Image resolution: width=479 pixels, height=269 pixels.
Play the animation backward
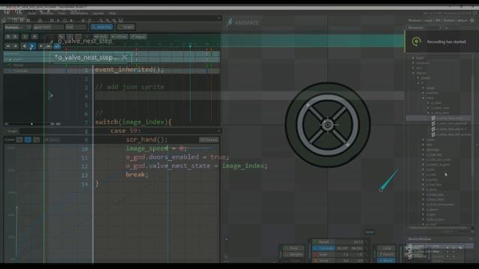tap(25, 46)
